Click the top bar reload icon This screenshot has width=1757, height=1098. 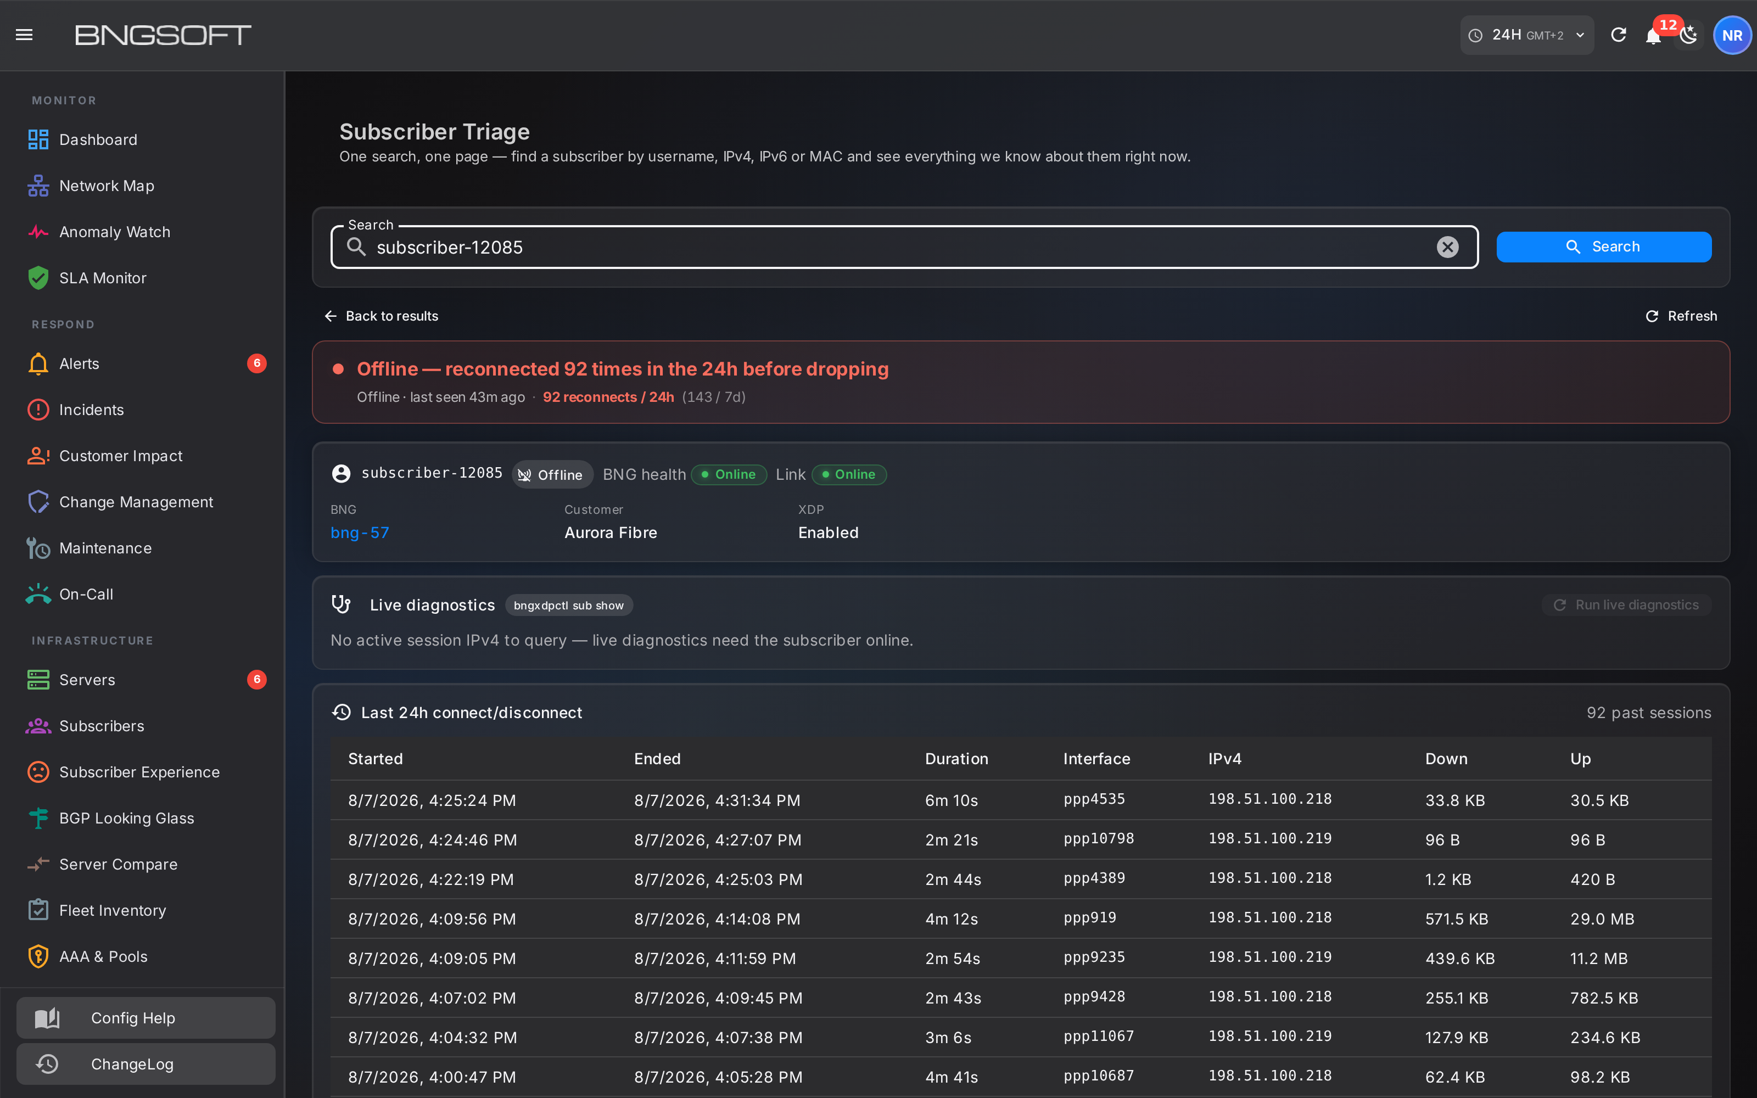coord(1618,35)
